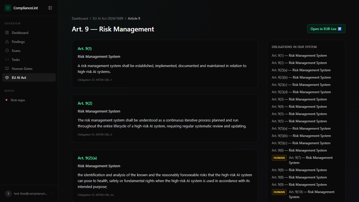Click the Human Gates book icon

(7, 69)
